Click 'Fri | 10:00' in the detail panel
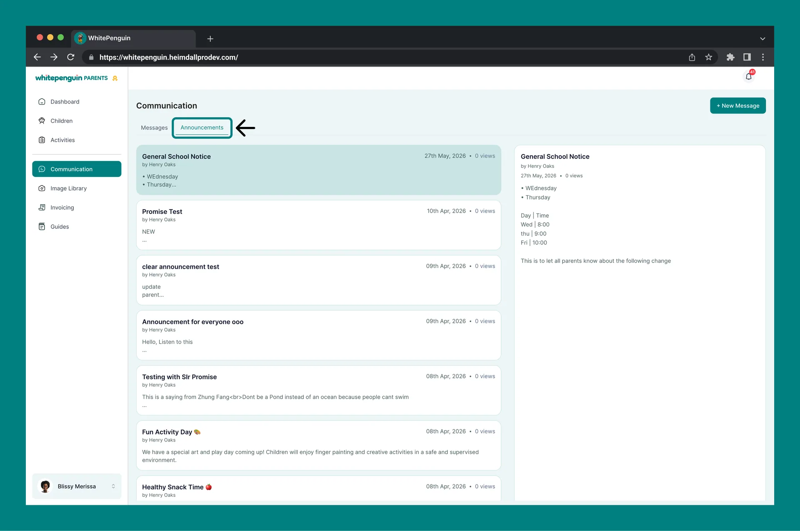The image size is (800, 531). (x=533, y=243)
